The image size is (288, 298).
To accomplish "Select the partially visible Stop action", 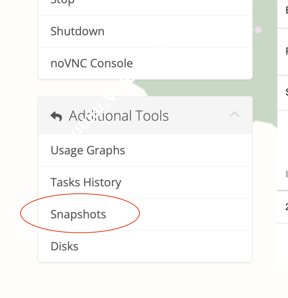I will pyautogui.click(x=62, y=3).
